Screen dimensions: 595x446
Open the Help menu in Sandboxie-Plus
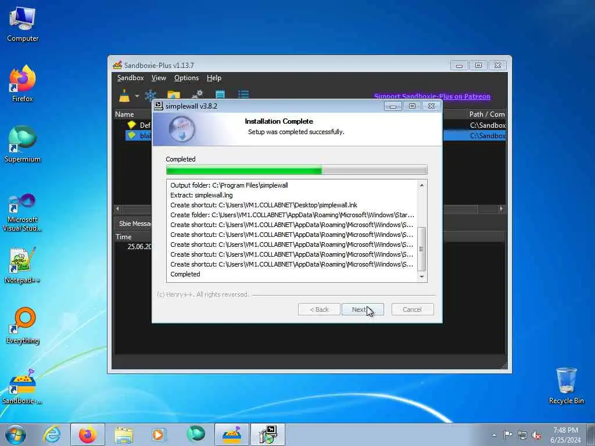pyautogui.click(x=214, y=78)
